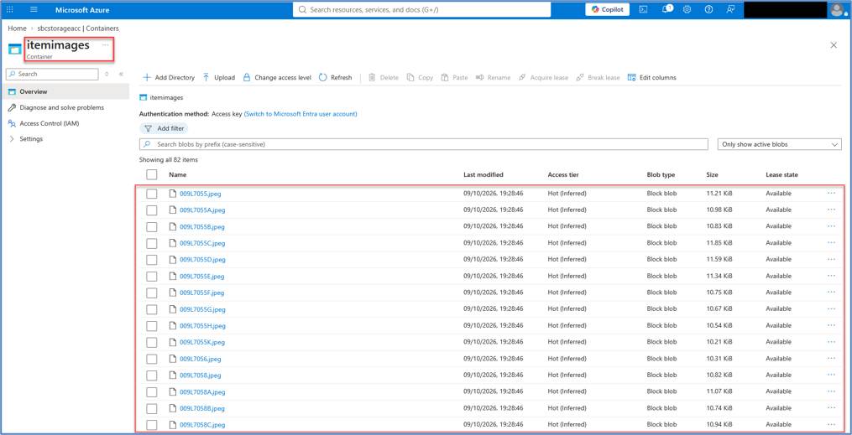Open more options for 009L7058.jpeg row
Screen dimensions: 852x435
pos(831,375)
